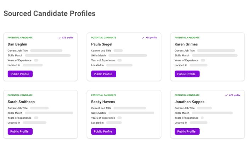This screenshot has height=142, width=248.
Task: Select the Dan Beghin candidate name
Action: 17,44
